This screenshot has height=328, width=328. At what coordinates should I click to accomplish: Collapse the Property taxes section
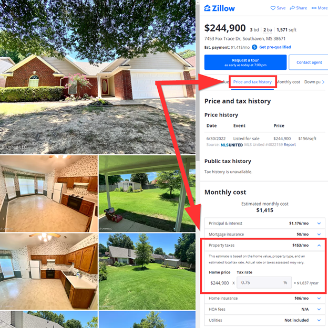(x=319, y=245)
